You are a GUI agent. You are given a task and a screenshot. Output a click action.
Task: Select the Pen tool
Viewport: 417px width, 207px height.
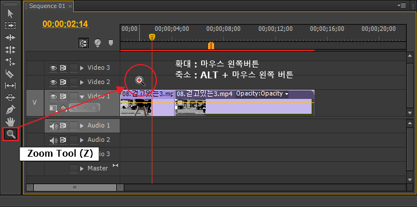point(10,109)
